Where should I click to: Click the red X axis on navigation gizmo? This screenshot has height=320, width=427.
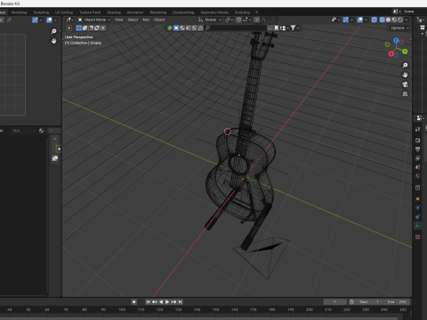pos(391,54)
